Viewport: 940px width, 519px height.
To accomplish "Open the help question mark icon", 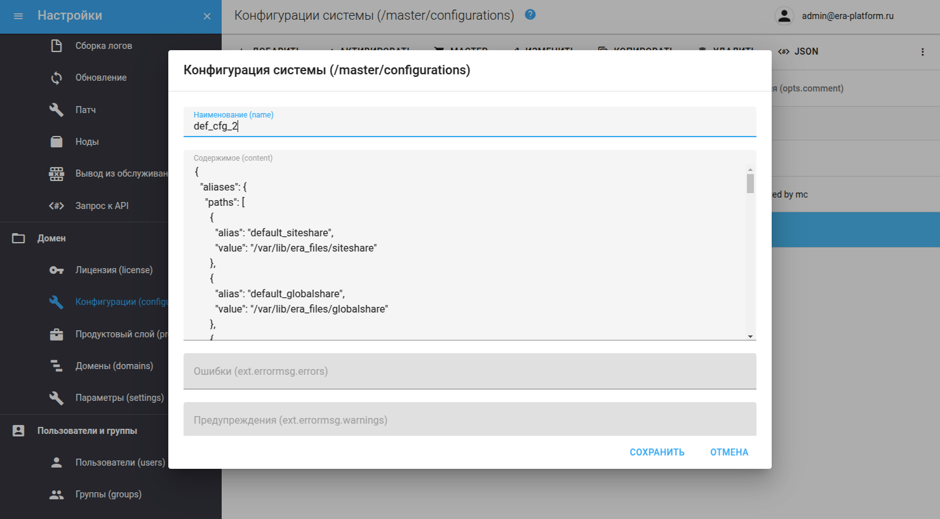I will [x=530, y=15].
